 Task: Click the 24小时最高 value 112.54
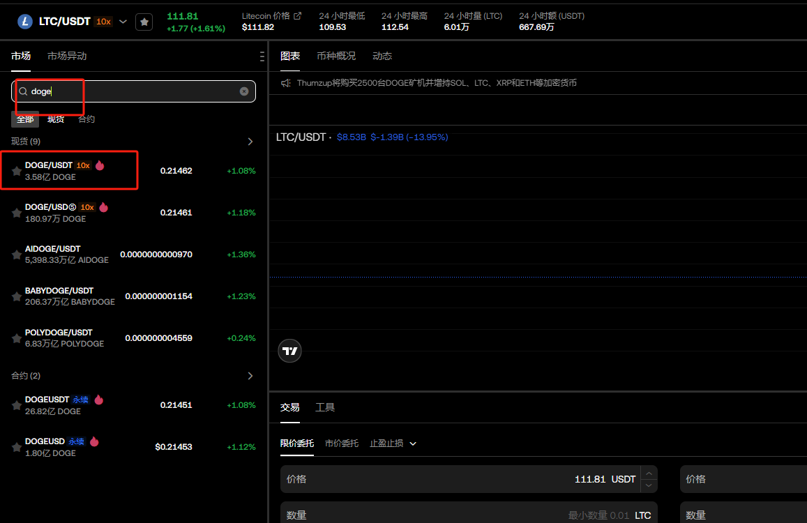pos(395,27)
